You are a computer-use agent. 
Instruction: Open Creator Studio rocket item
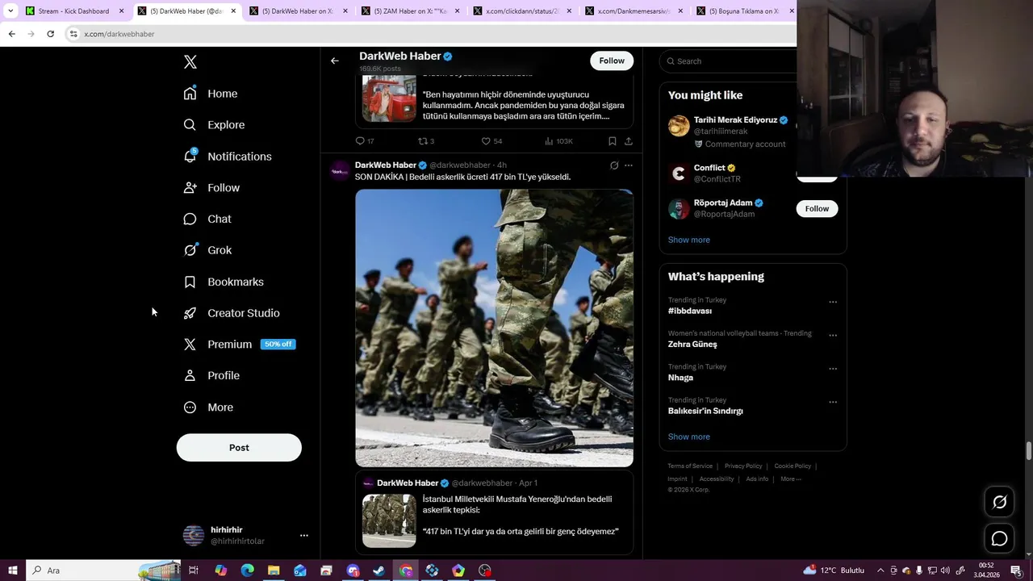click(232, 313)
